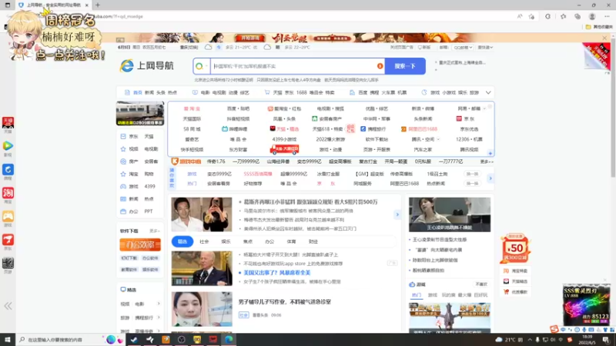Select the 热门 tab in the 游戏 panel

(417, 295)
